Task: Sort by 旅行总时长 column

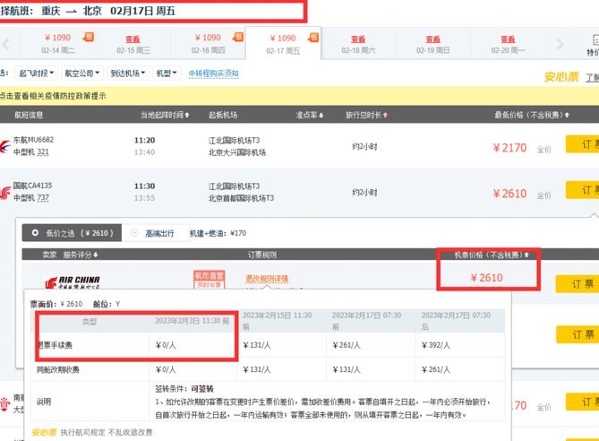Action: click(x=366, y=115)
